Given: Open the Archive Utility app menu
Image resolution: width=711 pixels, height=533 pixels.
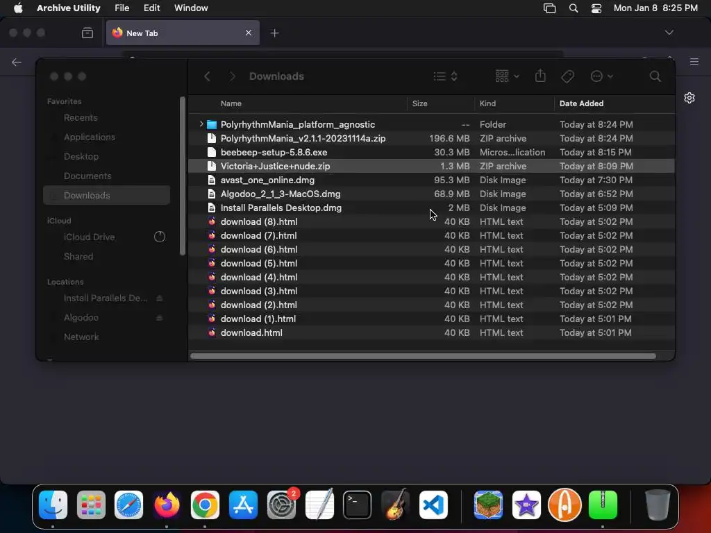Looking at the screenshot, I should tap(69, 8).
